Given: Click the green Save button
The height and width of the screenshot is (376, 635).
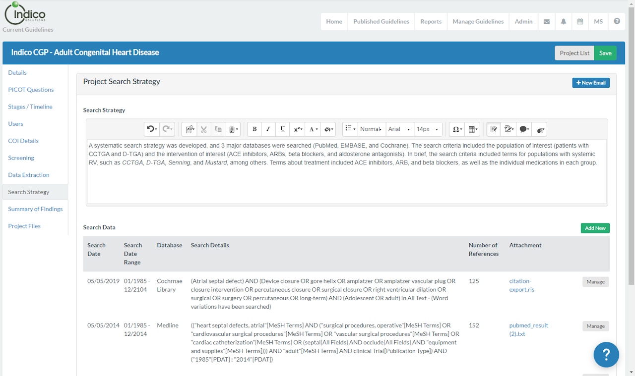Looking at the screenshot, I should [x=605, y=53].
